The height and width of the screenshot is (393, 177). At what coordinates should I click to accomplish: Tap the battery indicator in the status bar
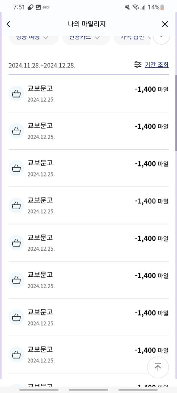[162, 7]
